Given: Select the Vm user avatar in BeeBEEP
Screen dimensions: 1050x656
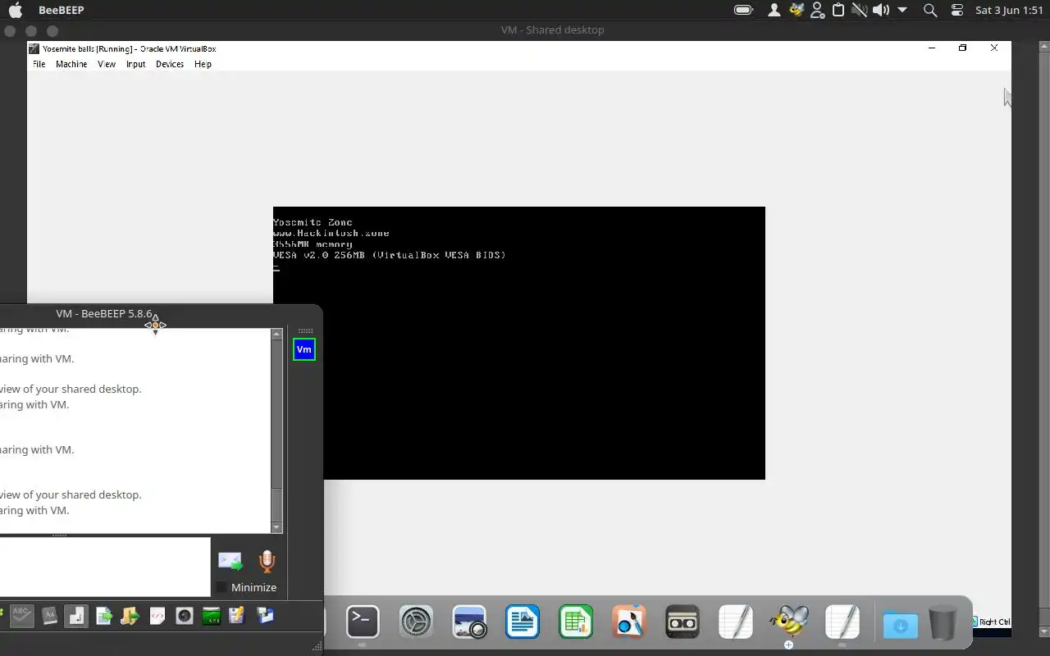Looking at the screenshot, I should point(304,349).
